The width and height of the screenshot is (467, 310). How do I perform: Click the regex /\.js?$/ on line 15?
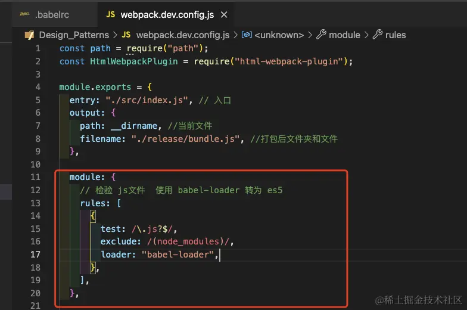(152, 229)
